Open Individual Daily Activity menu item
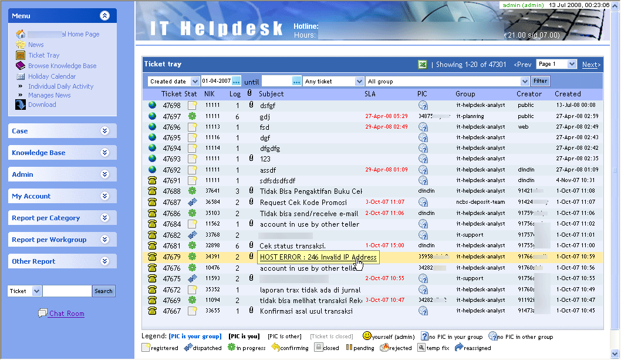Screen dimensions: 621x360 pyautogui.click(x=60, y=86)
